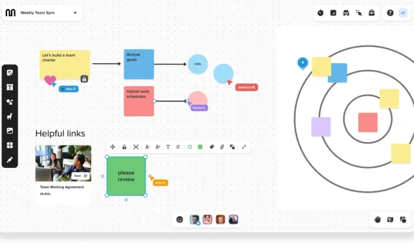This screenshot has width=414, height=248.
Task: Open the frameworks grid icon in the sidebar
Action: coord(10,145)
